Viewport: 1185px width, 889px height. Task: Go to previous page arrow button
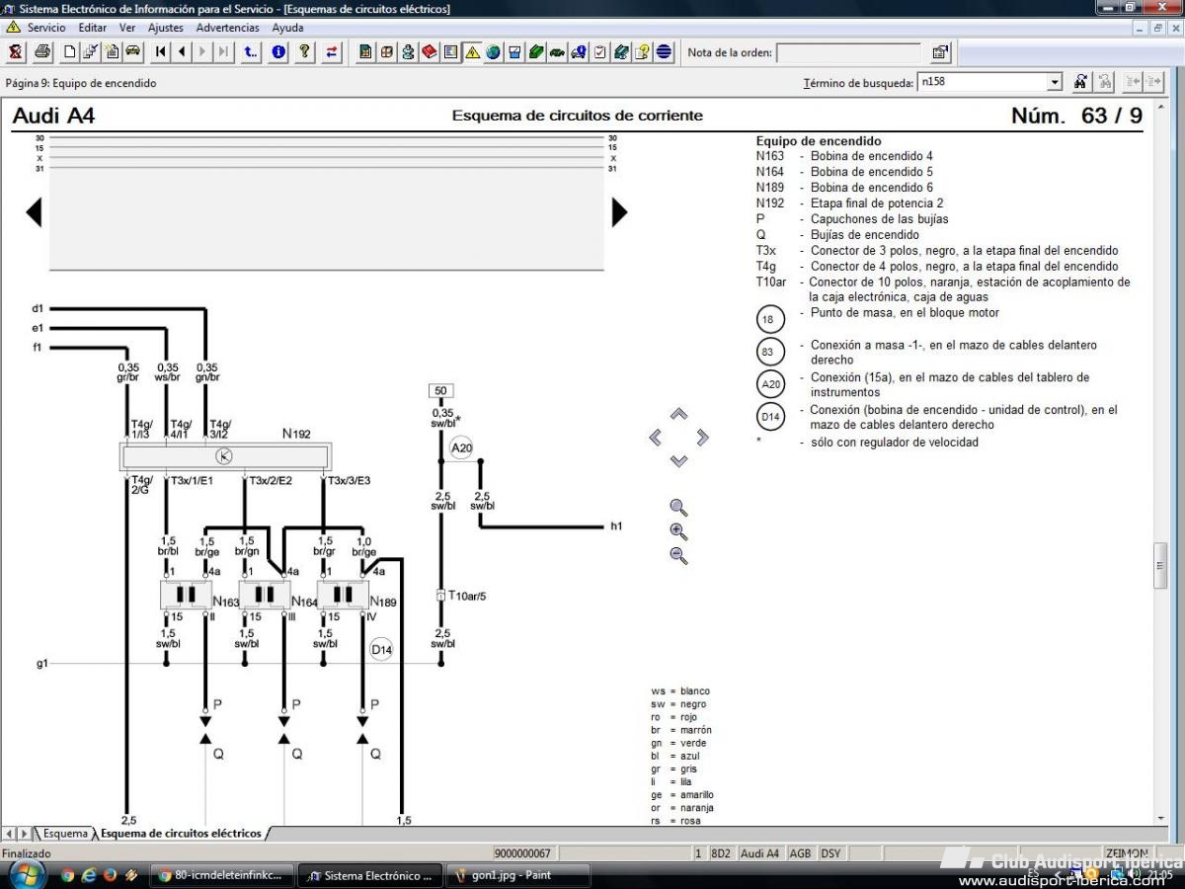coord(182,52)
